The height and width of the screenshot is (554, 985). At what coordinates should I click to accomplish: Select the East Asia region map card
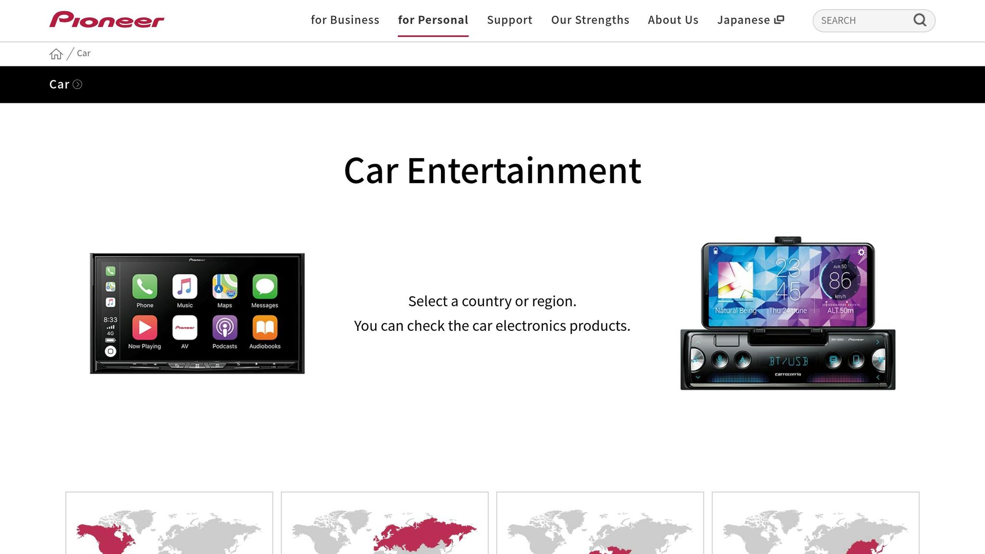tap(816, 524)
